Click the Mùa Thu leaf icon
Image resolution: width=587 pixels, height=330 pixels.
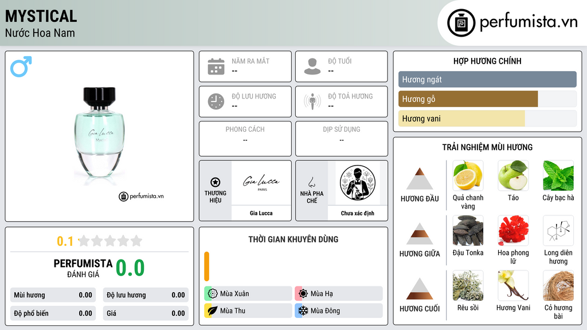click(x=213, y=311)
